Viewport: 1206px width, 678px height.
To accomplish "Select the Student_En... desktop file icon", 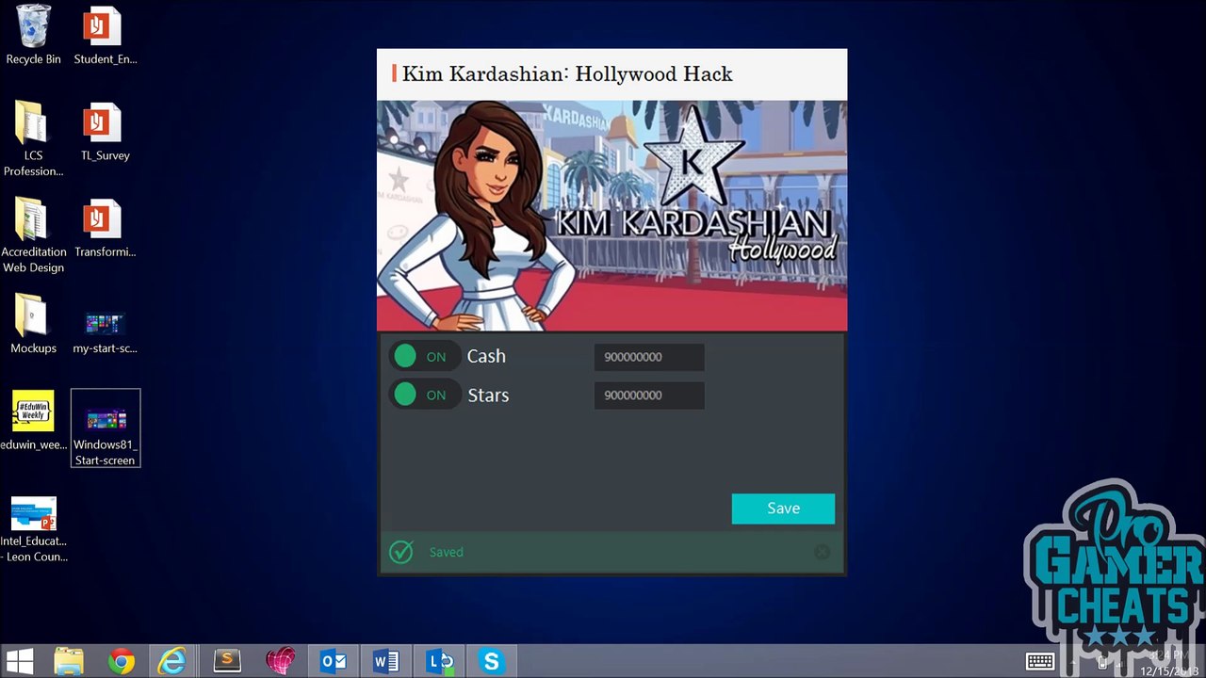I will [105, 36].
